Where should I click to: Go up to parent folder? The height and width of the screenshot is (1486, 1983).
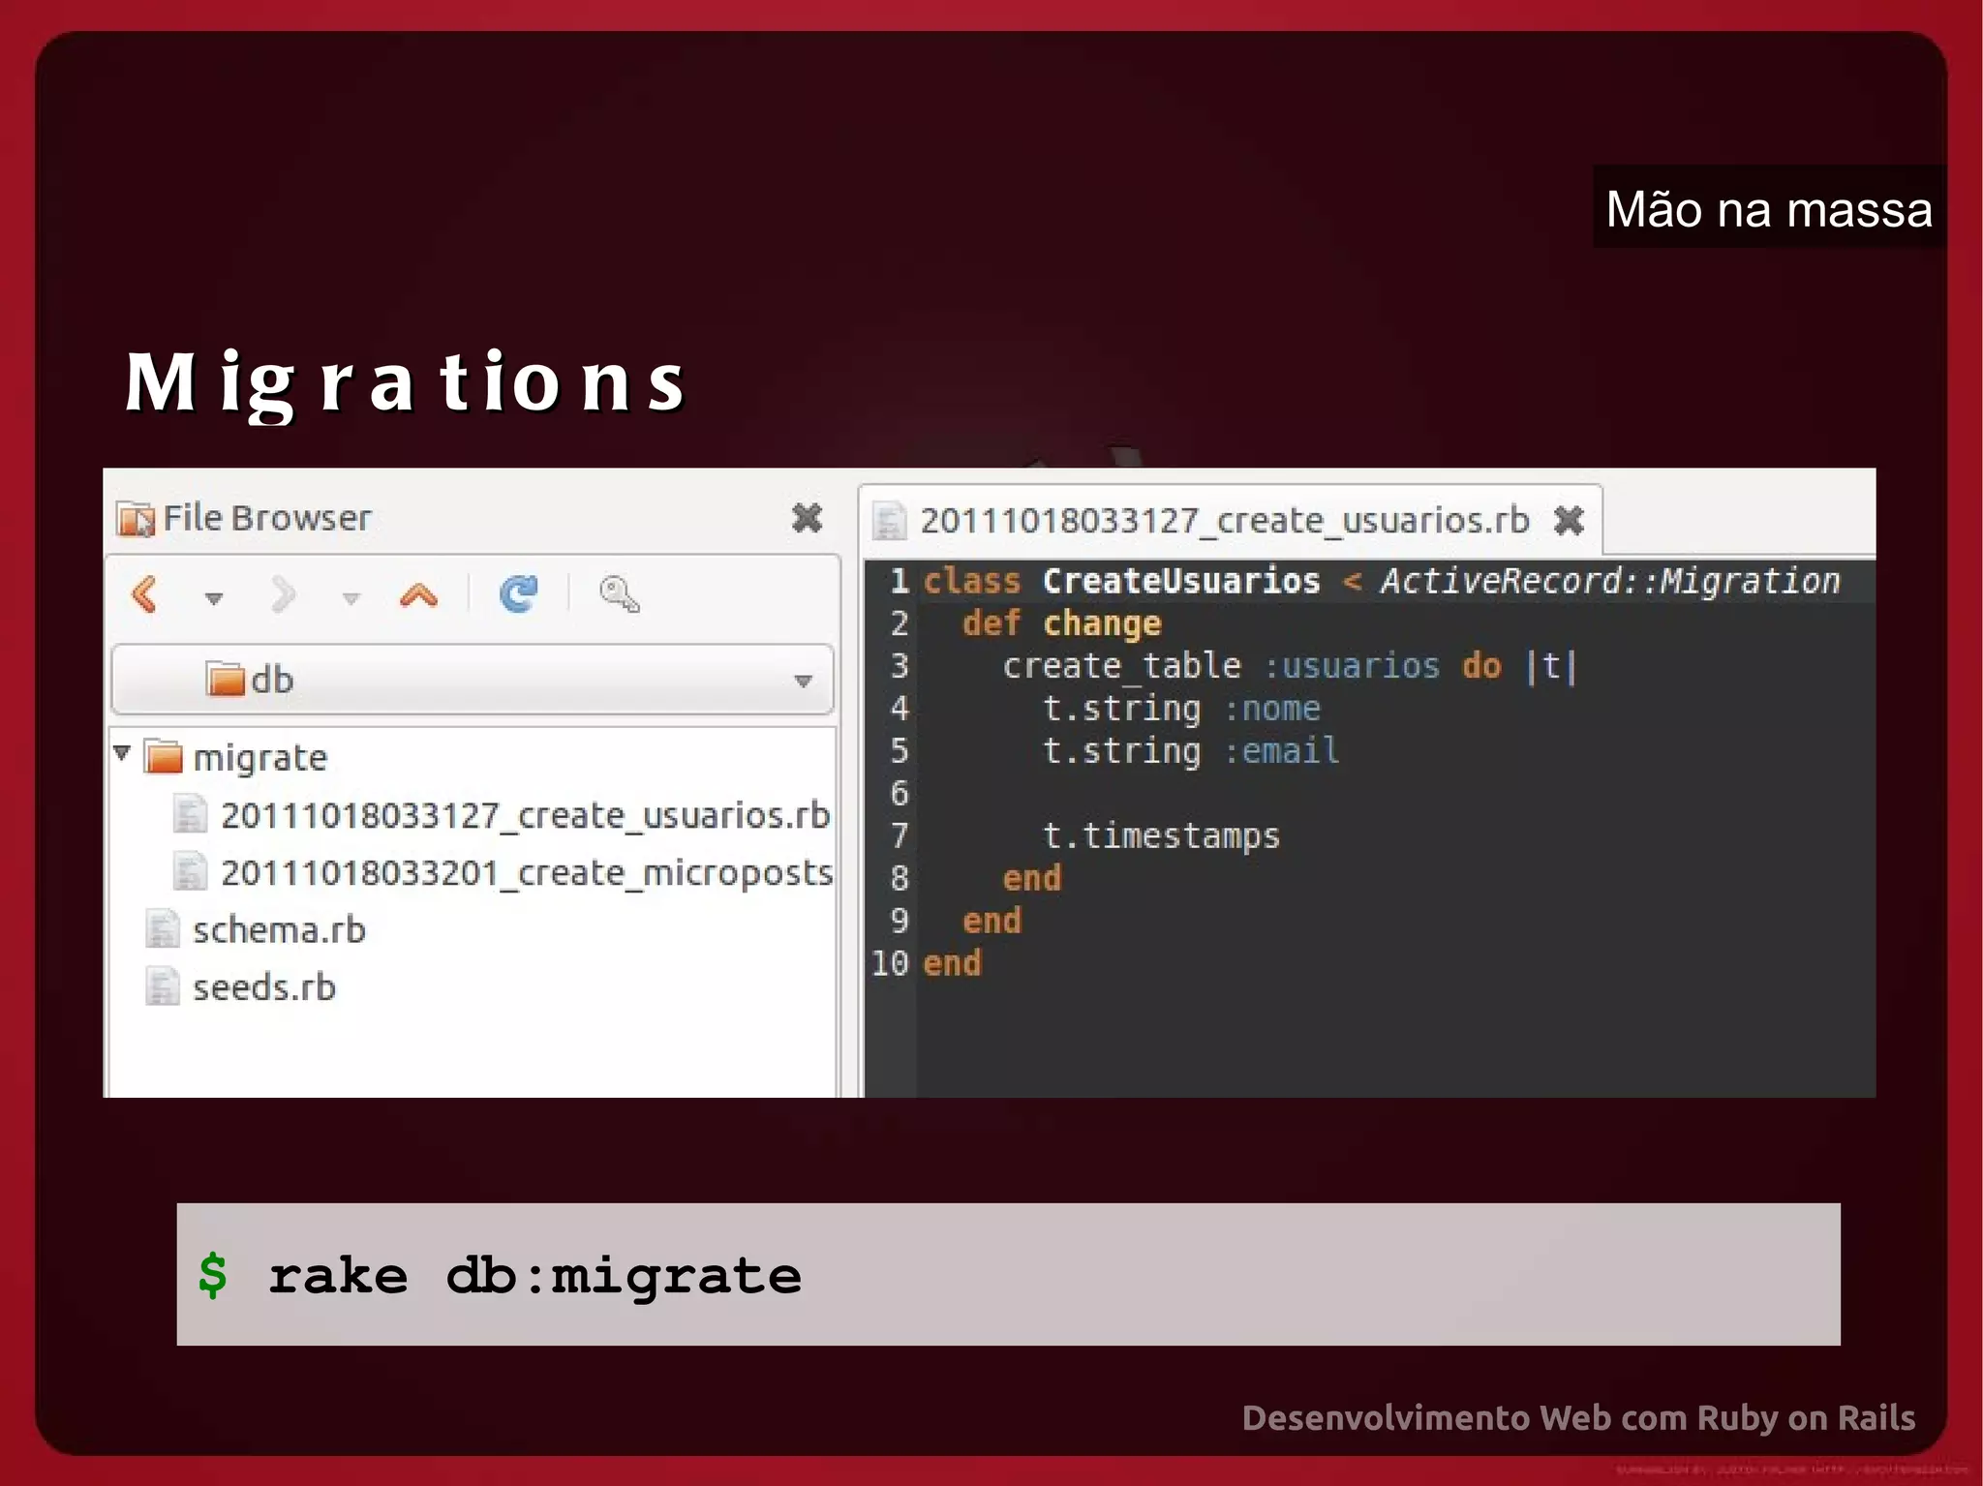[418, 594]
